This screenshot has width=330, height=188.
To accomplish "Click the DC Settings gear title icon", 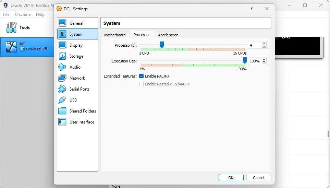I will coord(59,9).
